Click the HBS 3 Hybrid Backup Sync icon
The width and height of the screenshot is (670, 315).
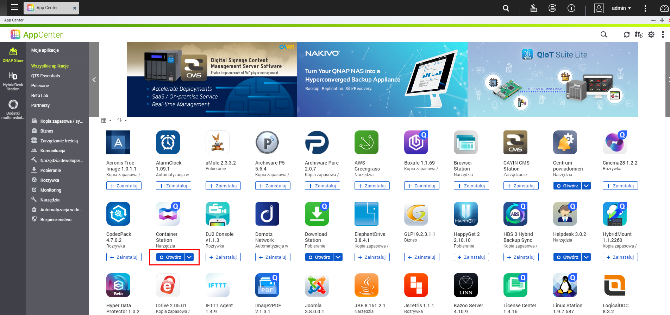(x=515, y=214)
